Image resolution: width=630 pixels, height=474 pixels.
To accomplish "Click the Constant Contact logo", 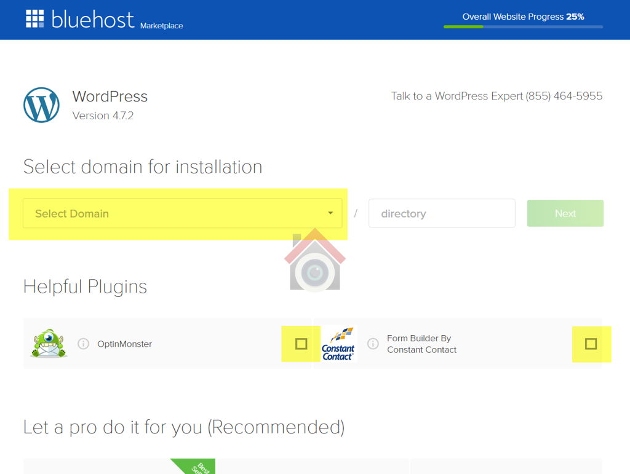I will [x=338, y=344].
